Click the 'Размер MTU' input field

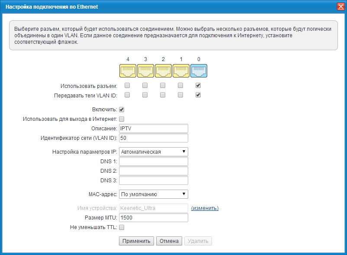pyautogui.click(x=153, y=218)
